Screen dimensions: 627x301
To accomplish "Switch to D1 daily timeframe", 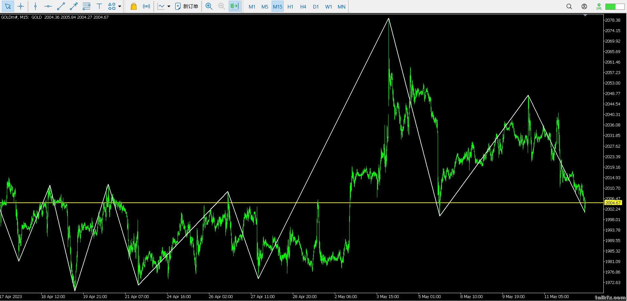I will pyautogui.click(x=316, y=7).
